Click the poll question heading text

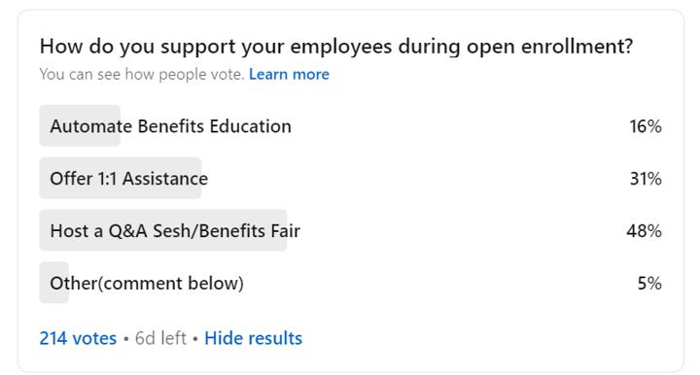click(x=336, y=47)
